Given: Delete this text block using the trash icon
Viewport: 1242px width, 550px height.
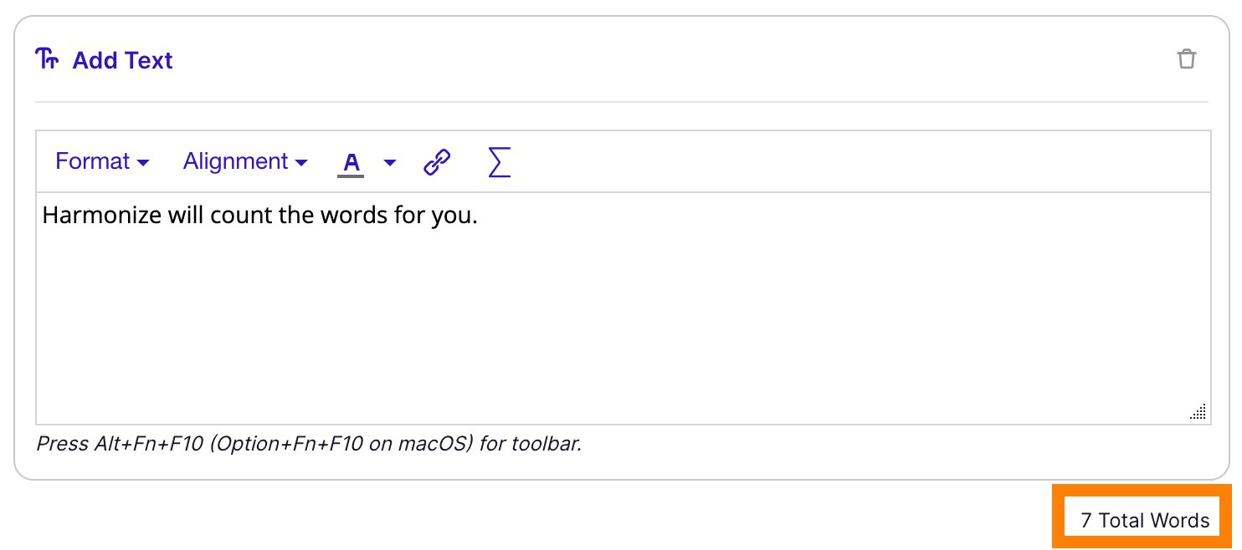Looking at the screenshot, I should click(x=1188, y=59).
